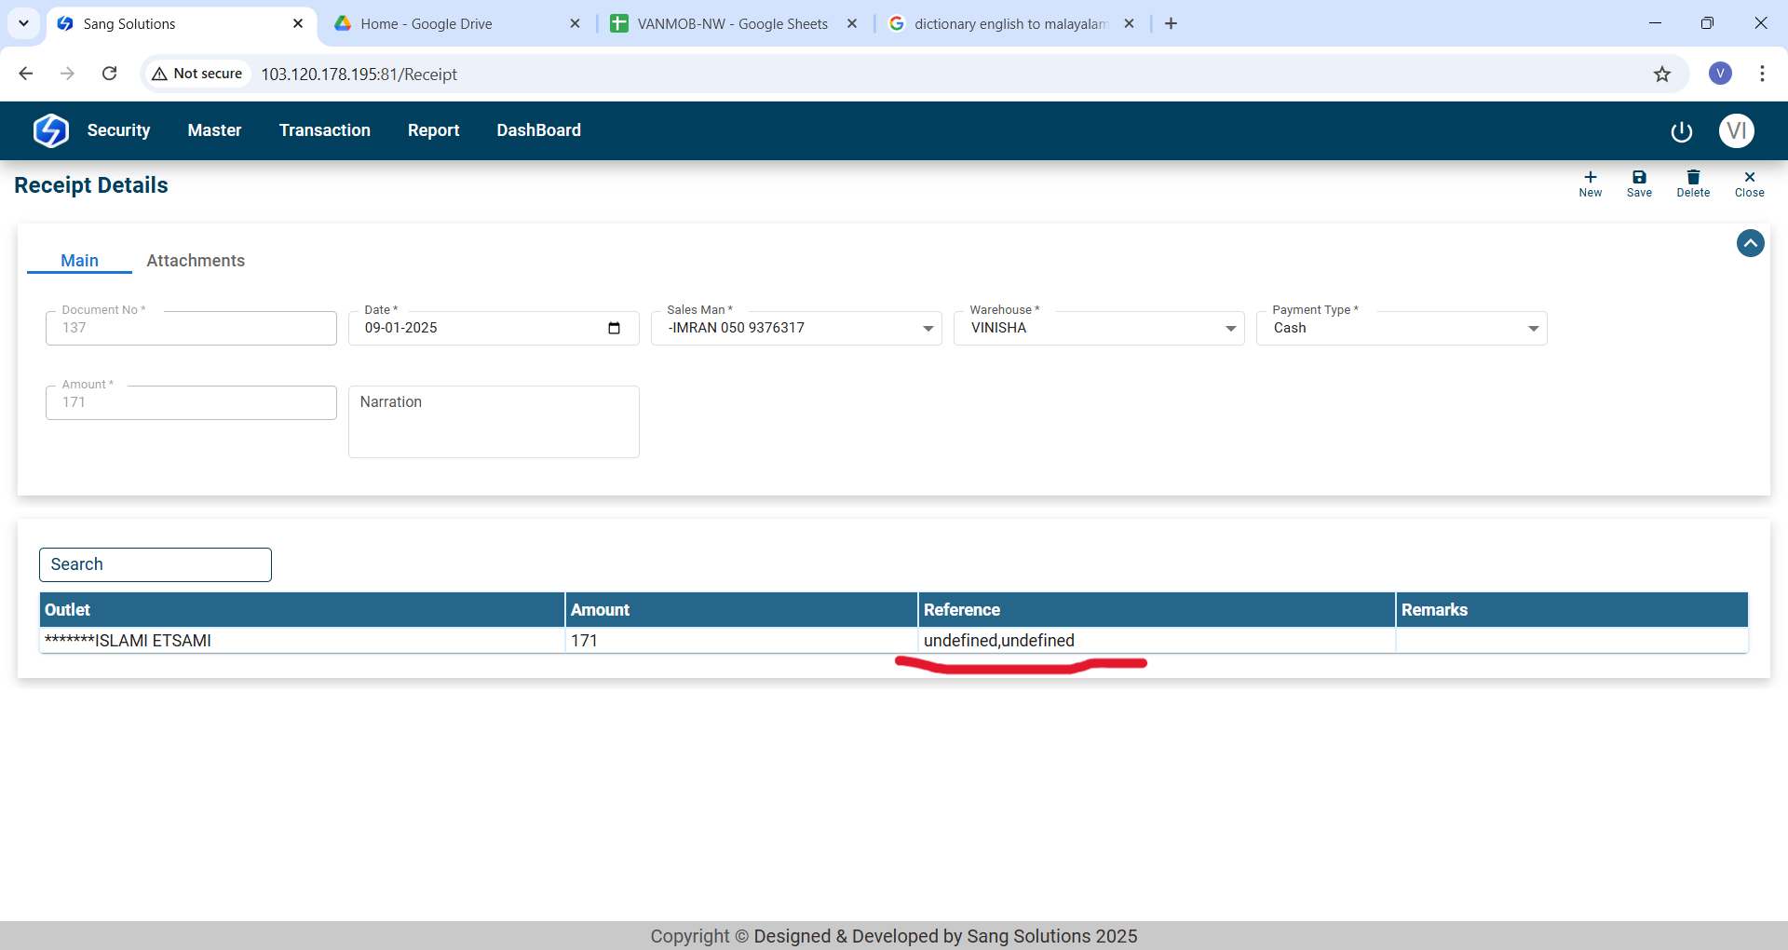Switch to the Attachments tab

click(196, 261)
